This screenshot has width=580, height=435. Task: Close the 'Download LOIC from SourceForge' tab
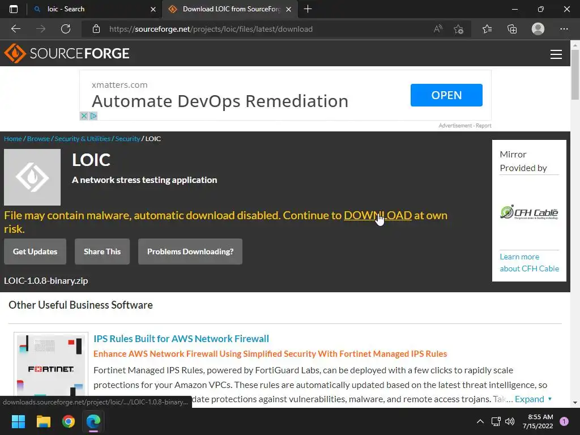289,9
